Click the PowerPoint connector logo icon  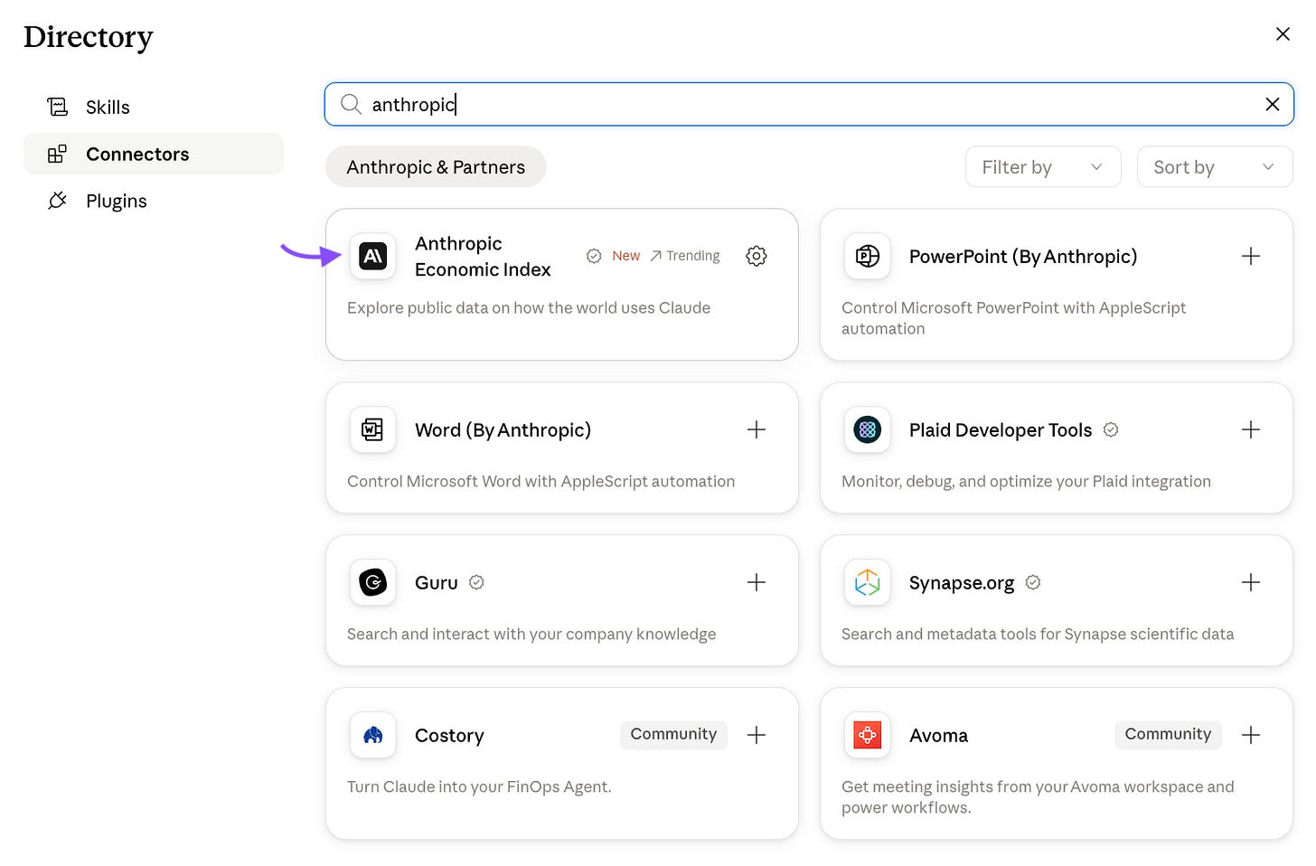coord(868,256)
